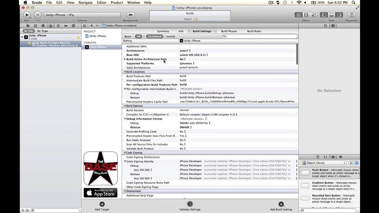Viewport: 379px width, 213px height.
Task: Click the Stop button in the toolbar
Action: coord(38,15)
